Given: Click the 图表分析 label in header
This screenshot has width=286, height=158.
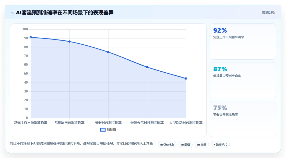Looking at the screenshot, I should 269,12.
